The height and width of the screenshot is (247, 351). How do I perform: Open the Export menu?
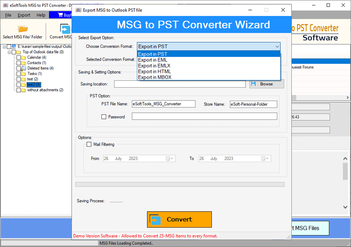coord(24,15)
